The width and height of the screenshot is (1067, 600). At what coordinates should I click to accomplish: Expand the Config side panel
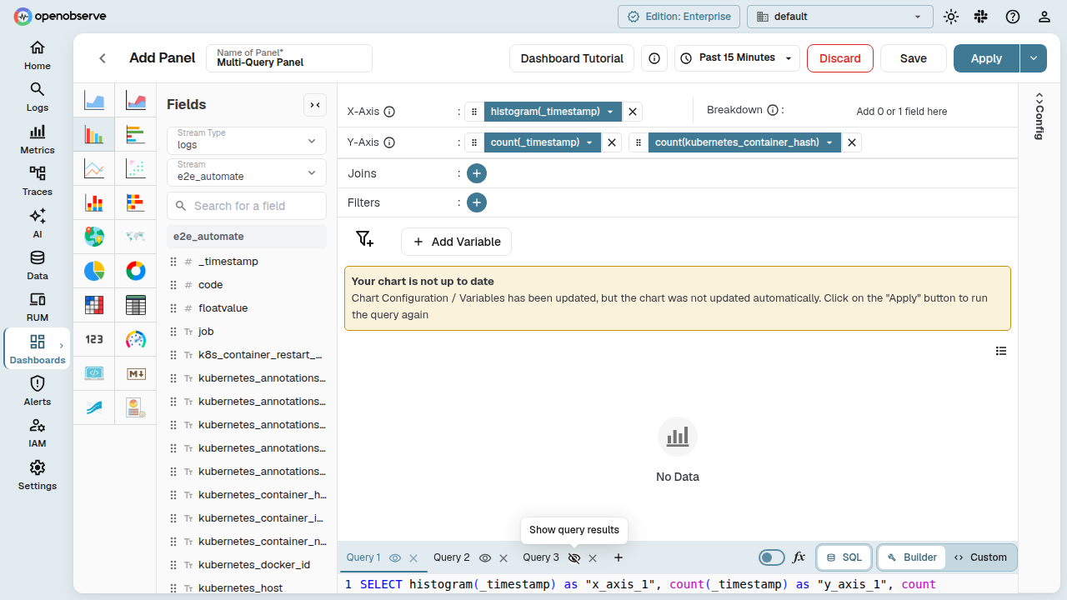point(1039,116)
